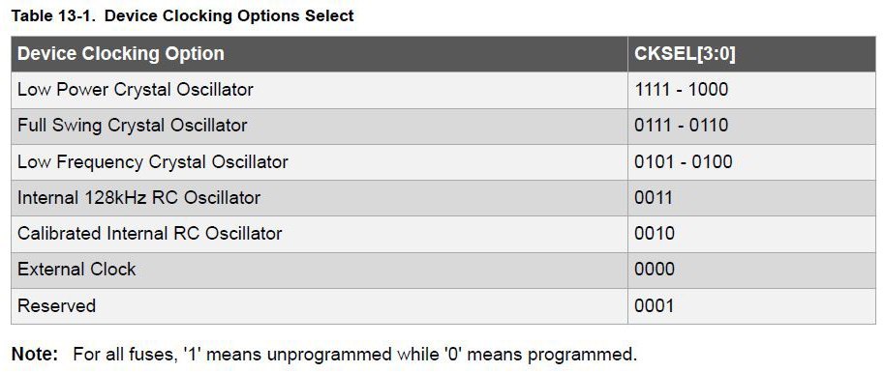Viewport: 885px width, 372px height.
Task: Select the Calibrated Internal RC Oscillator cell
Action: pos(320,234)
